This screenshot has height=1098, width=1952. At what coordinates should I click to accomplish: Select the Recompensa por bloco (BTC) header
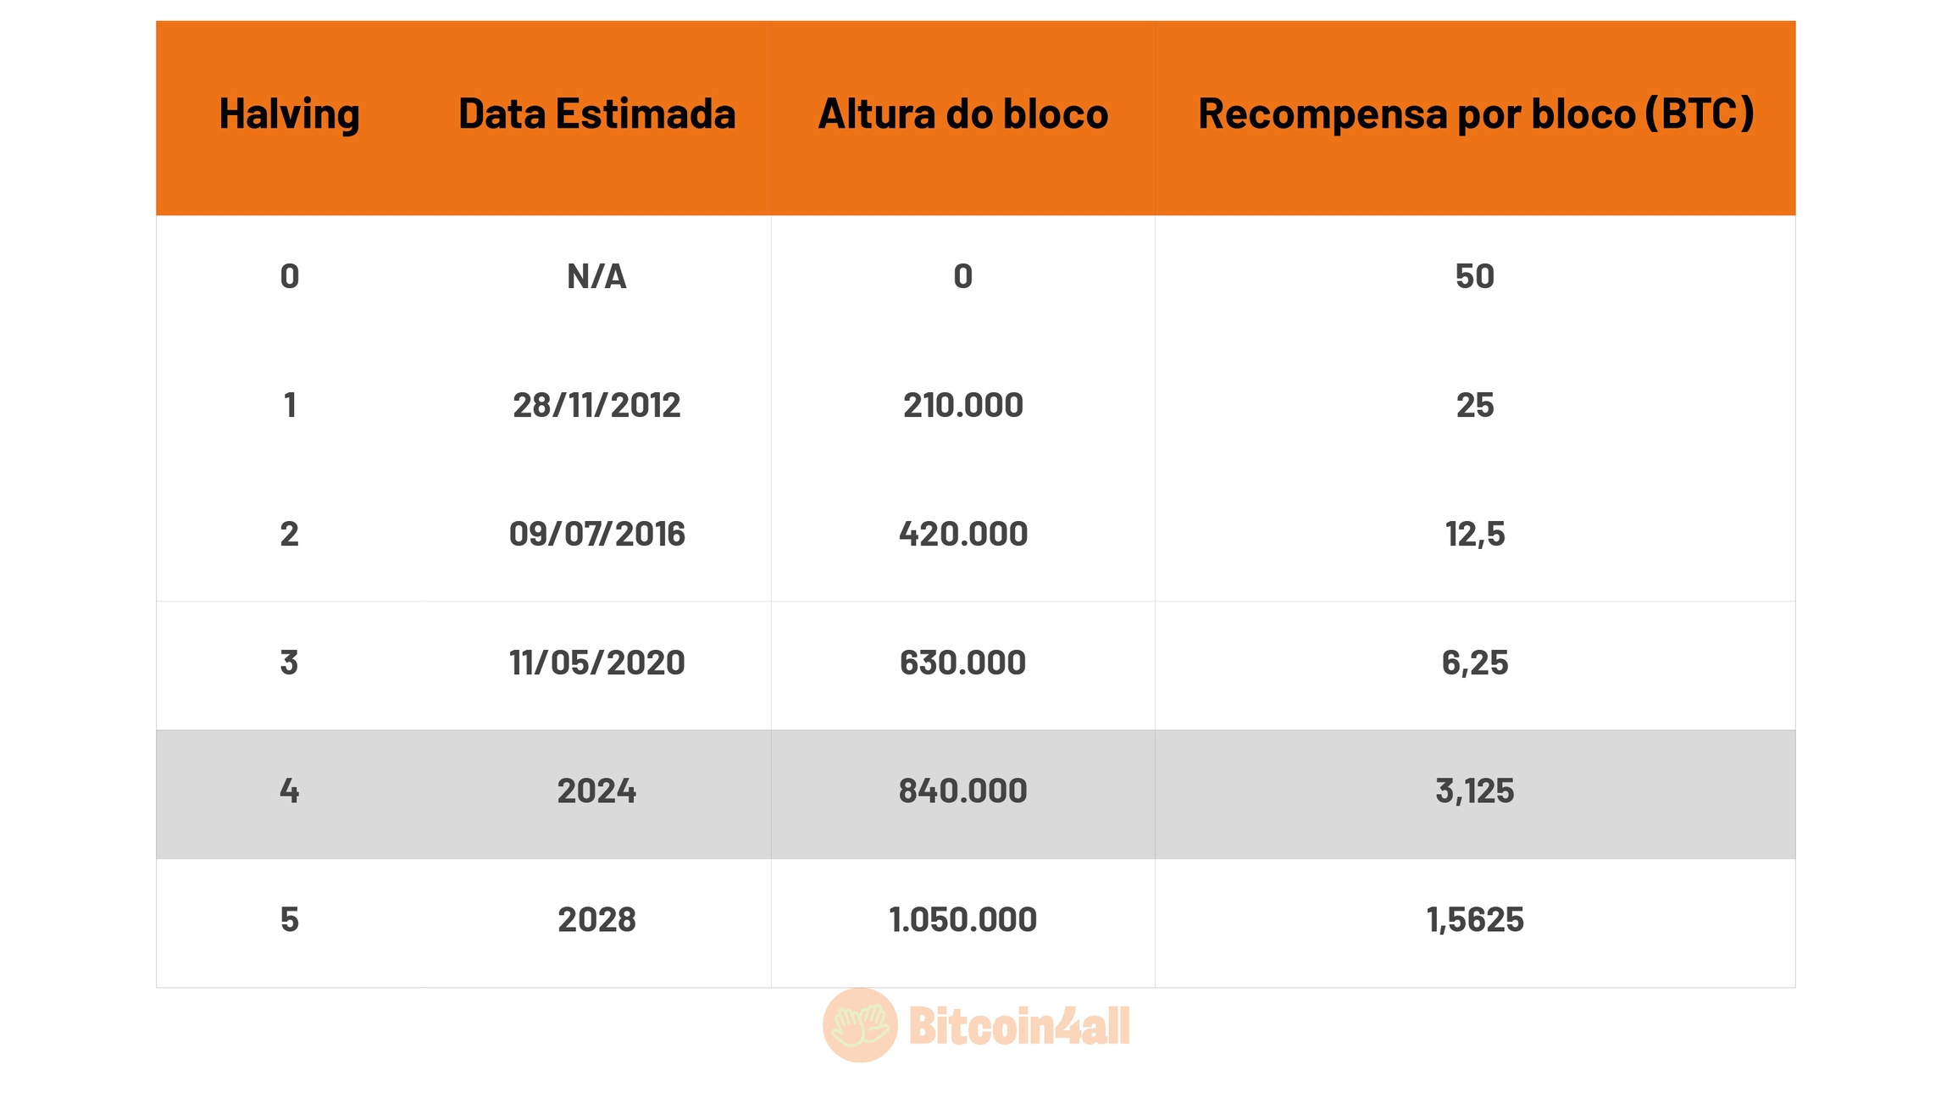pos(1475,114)
